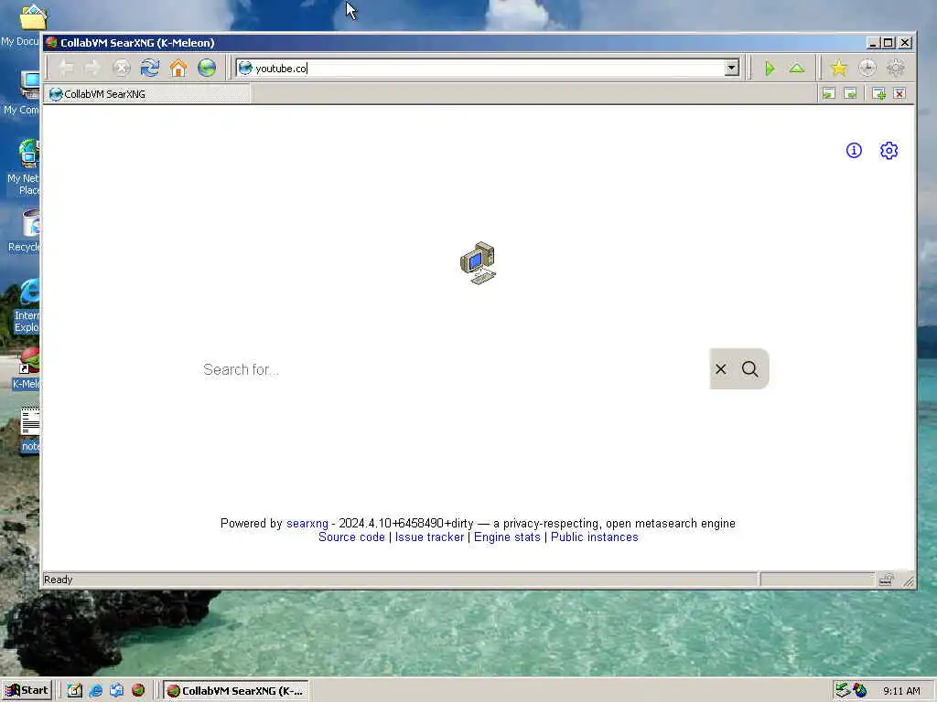Click the CollabVM computer logo

click(x=478, y=263)
